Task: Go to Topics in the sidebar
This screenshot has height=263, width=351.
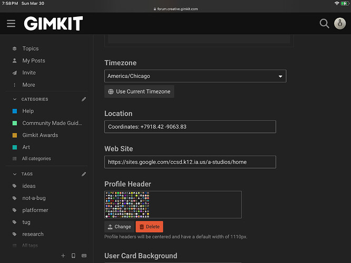Action: click(x=30, y=48)
